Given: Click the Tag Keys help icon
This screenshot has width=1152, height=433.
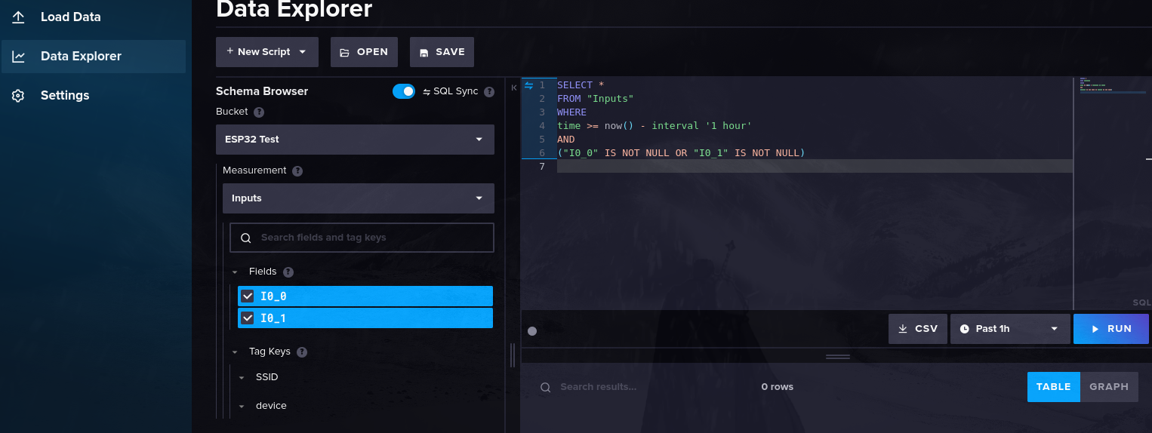Looking at the screenshot, I should click(x=302, y=352).
